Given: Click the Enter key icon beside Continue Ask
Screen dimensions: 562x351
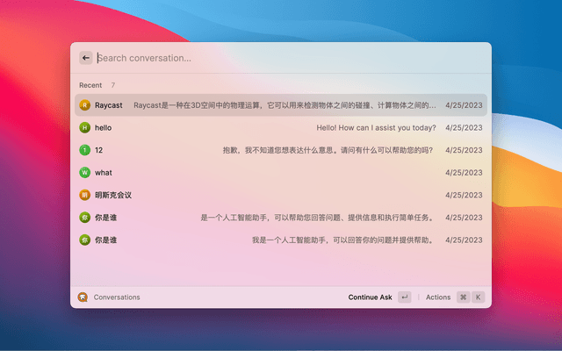Looking at the screenshot, I should point(404,297).
